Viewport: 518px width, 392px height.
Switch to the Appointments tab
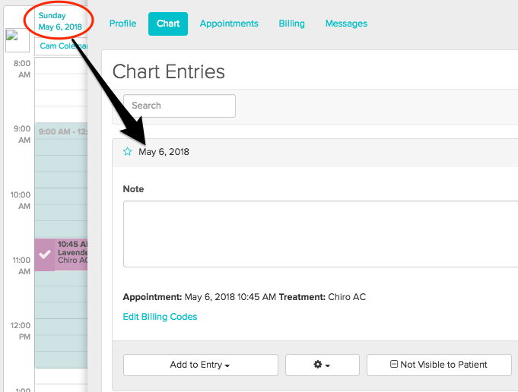(229, 24)
